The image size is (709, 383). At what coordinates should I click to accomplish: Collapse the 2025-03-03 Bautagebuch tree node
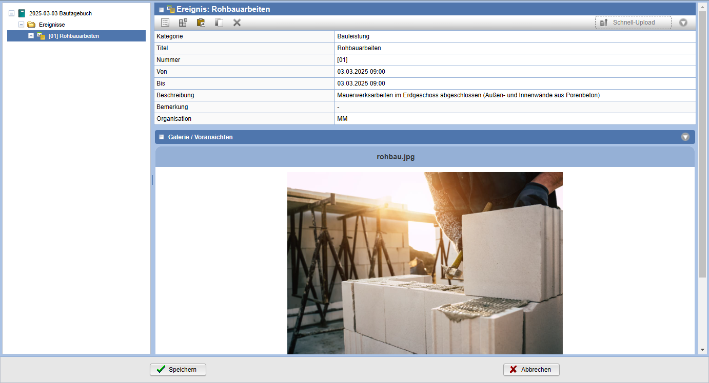(11, 13)
